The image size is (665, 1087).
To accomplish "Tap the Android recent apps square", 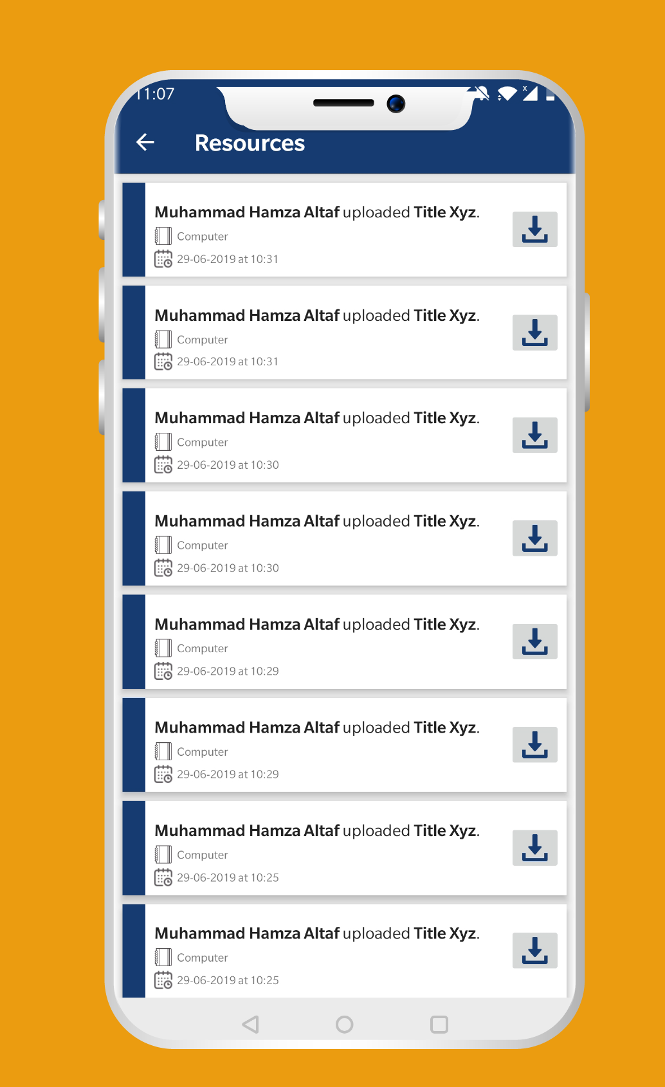I will 439,1024.
